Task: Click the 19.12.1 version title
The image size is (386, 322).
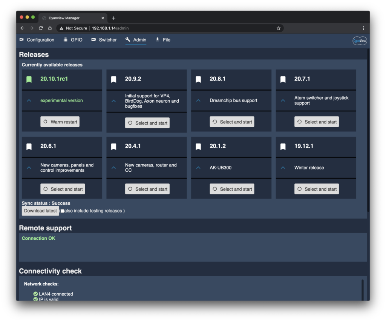Action: (x=304, y=146)
